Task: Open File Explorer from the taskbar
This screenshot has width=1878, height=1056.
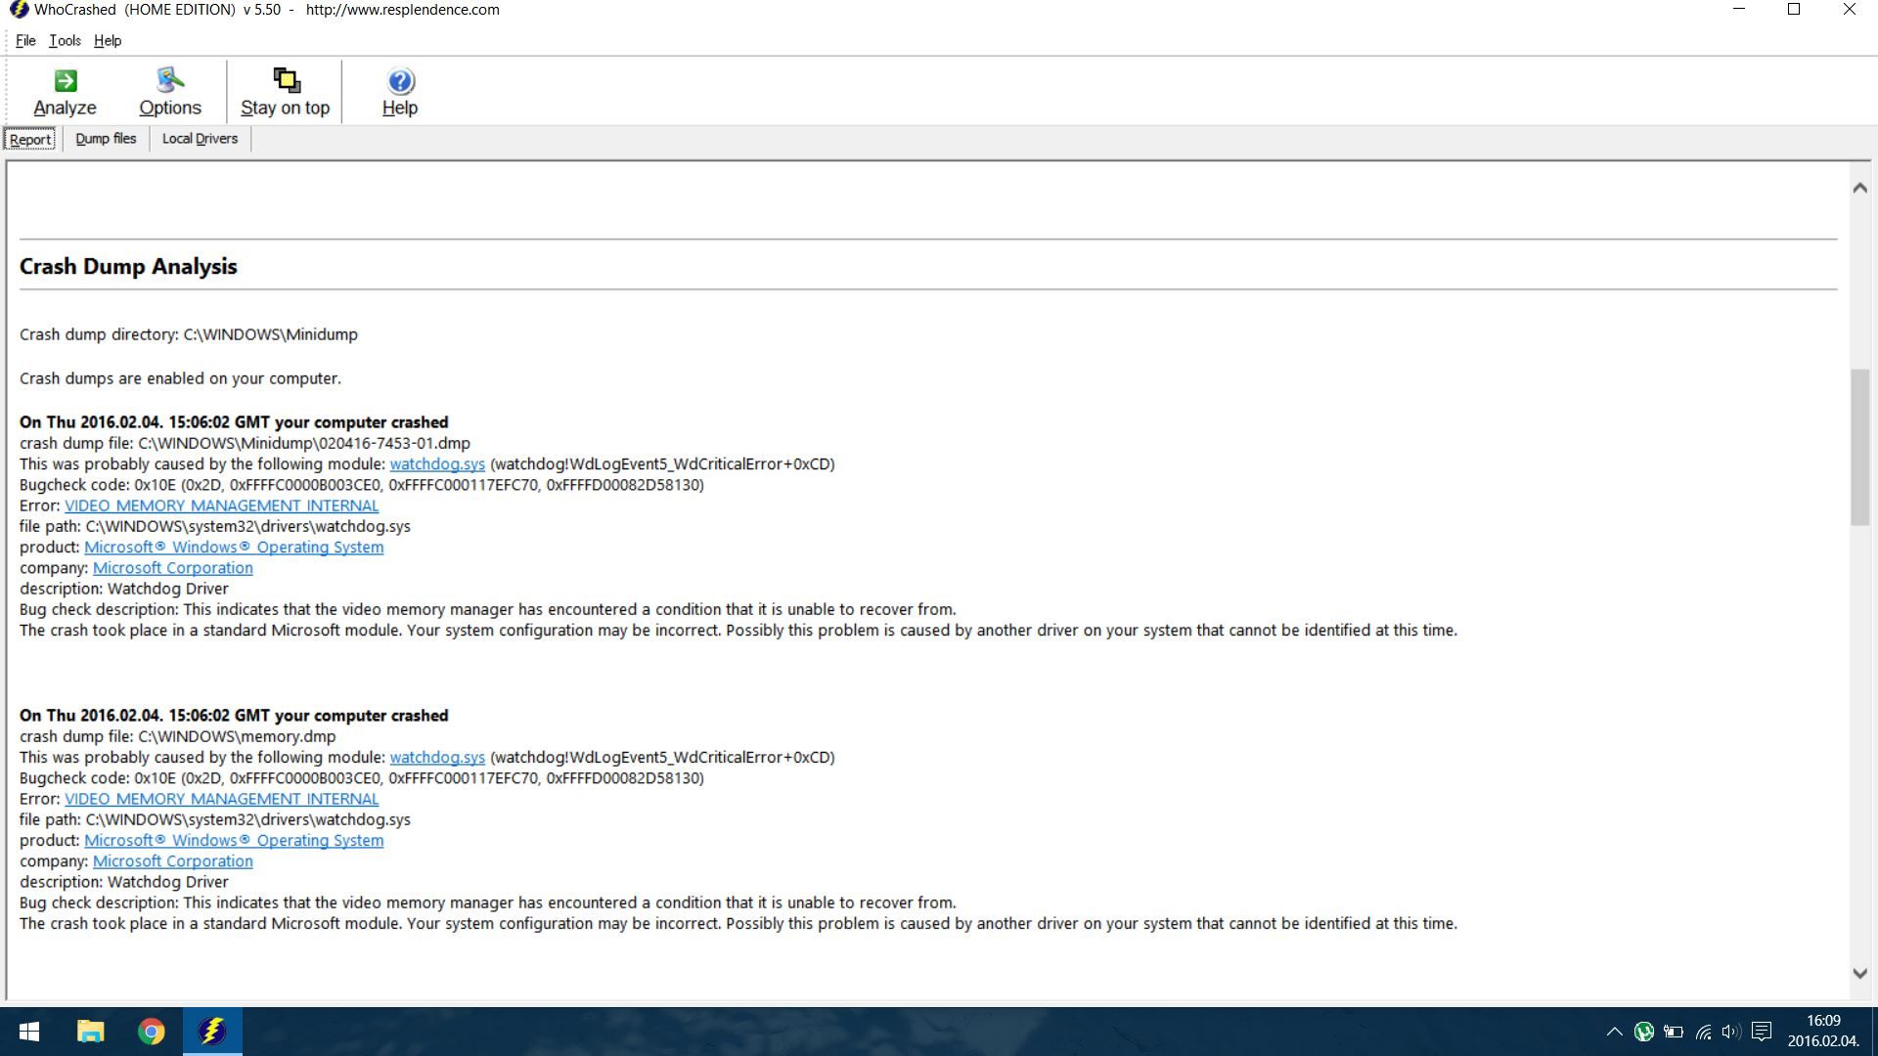Action: (90, 1032)
